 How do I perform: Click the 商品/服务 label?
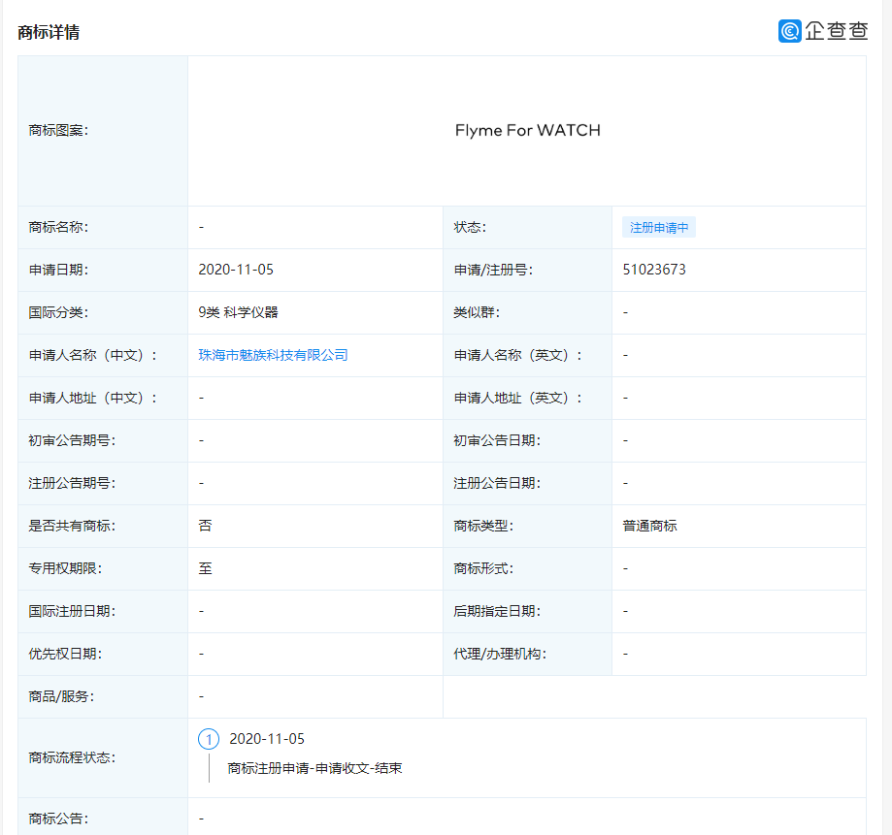[61, 696]
